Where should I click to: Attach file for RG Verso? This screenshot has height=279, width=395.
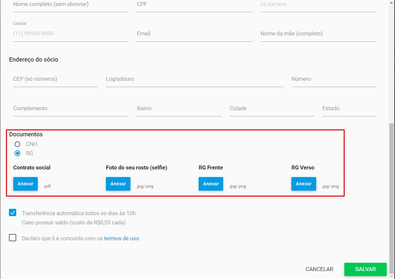point(304,184)
